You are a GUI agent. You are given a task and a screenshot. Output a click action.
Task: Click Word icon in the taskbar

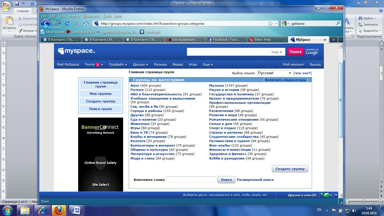coord(76,210)
